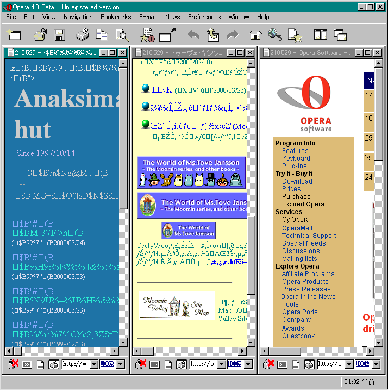
Task: Follow the Download link
Action: click(297, 181)
